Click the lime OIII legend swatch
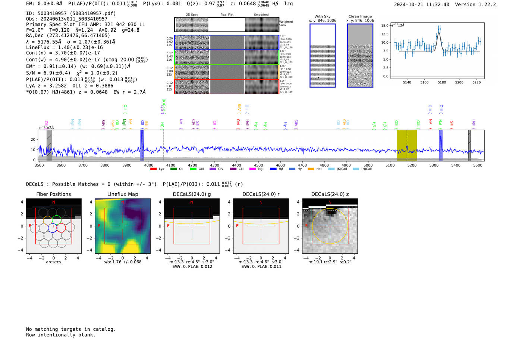The width and height of the screenshot is (522, 355). [x=193, y=169]
